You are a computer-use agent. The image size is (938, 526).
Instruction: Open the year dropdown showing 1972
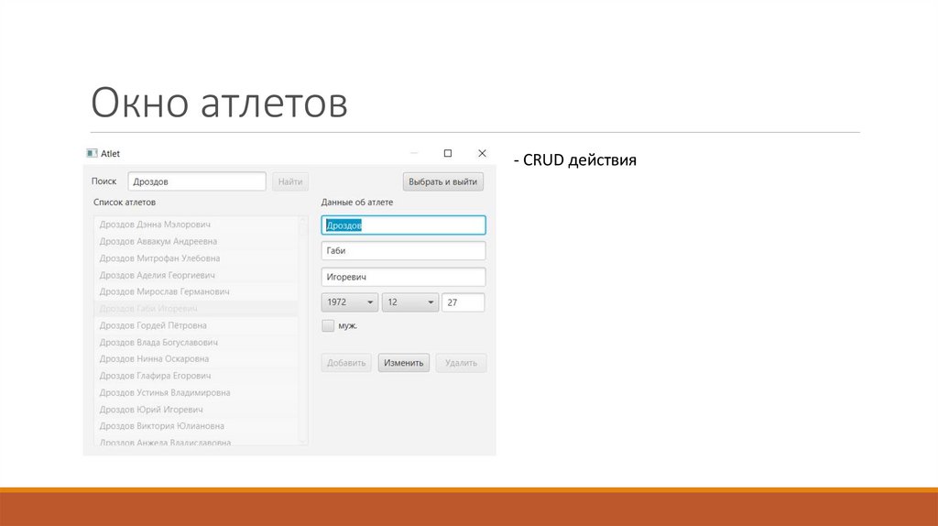349,302
